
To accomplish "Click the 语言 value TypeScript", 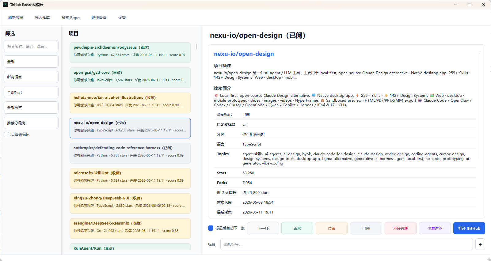I will coord(252,144).
